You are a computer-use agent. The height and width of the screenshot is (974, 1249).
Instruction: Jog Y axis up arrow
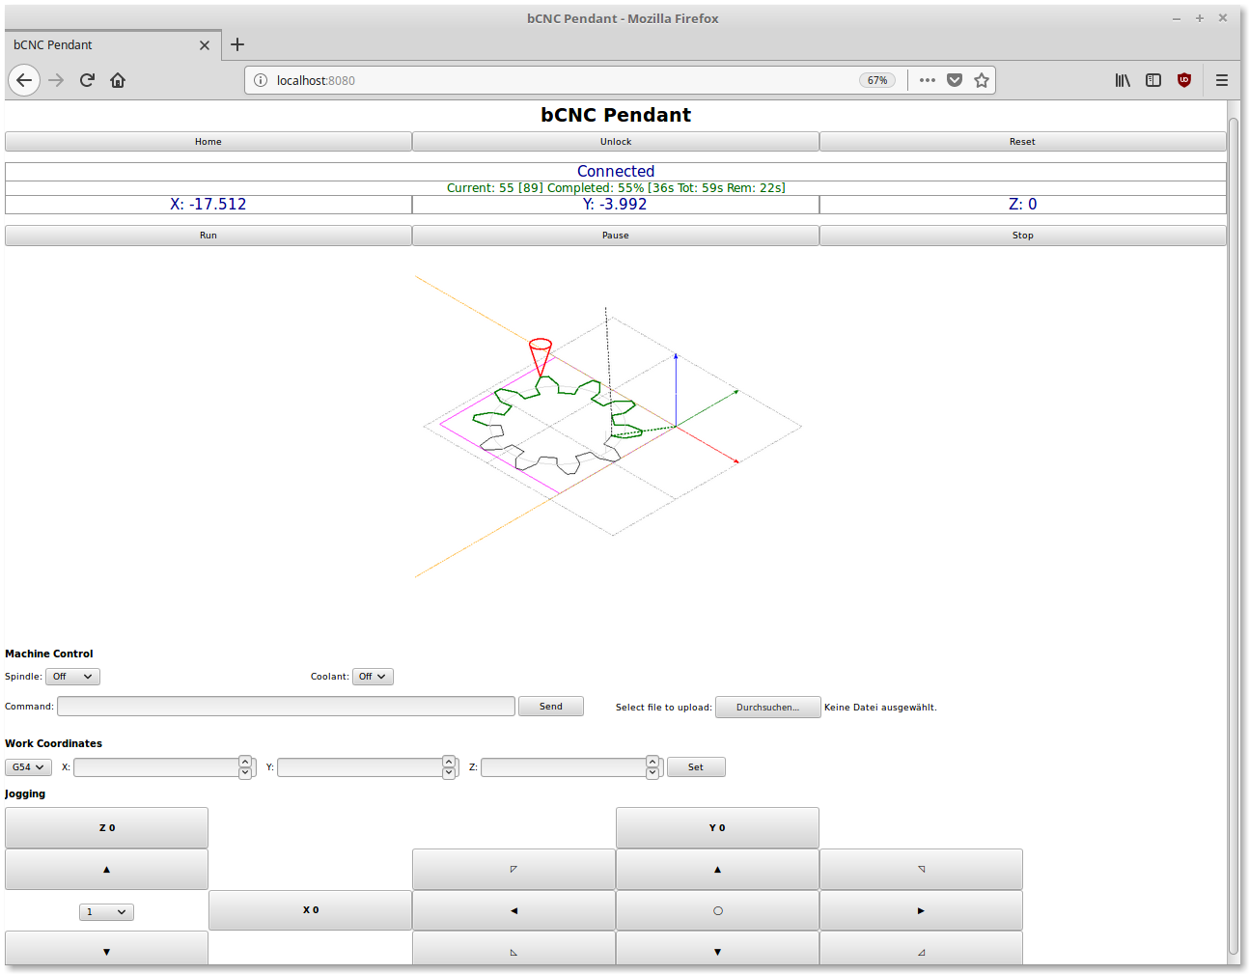pyautogui.click(x=717, y=870)
